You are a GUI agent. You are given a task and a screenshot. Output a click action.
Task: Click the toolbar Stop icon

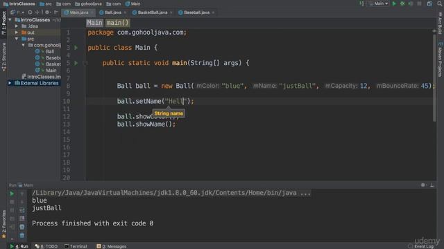tap(419, 3)
